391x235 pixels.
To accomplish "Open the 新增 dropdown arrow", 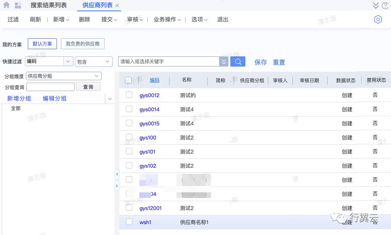I will point(67,19).
